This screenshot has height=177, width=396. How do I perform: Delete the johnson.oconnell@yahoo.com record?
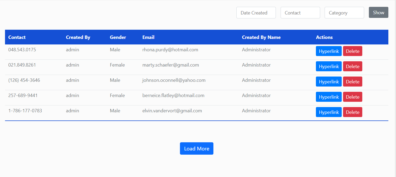(x=353, y=82)
